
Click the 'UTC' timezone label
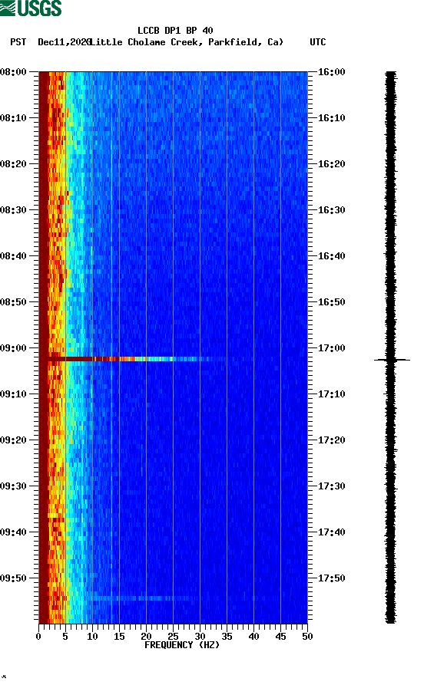[318, 42]
